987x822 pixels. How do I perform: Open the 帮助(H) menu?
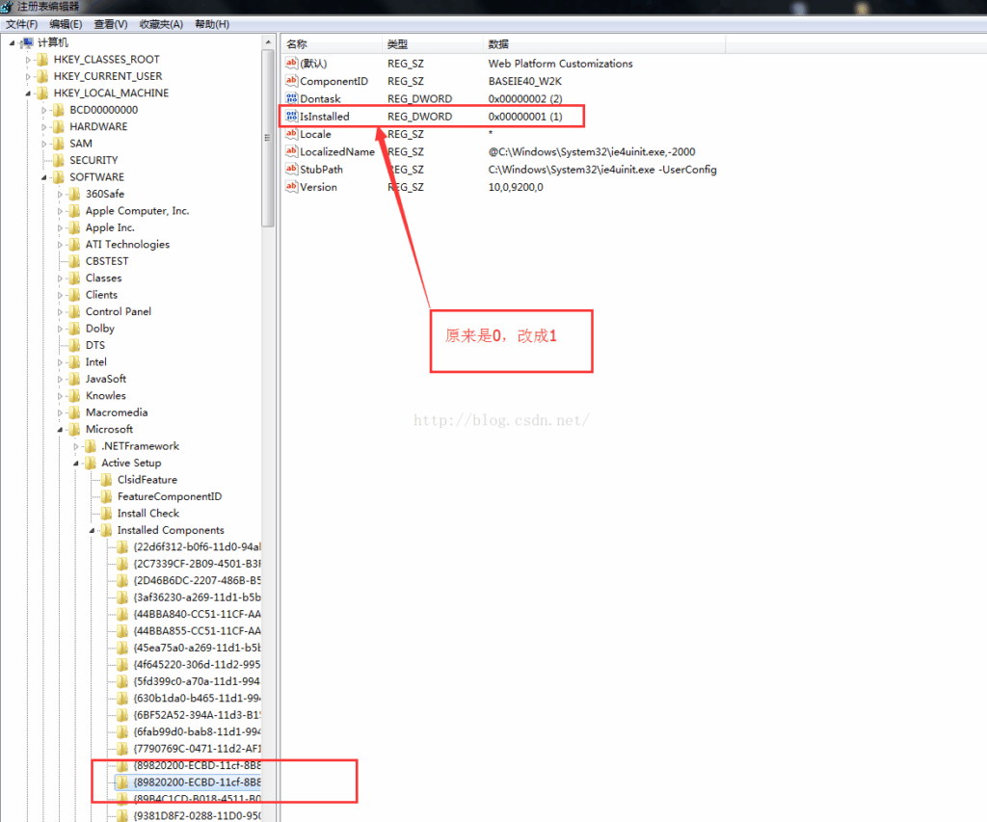click(x=212, y=24)
